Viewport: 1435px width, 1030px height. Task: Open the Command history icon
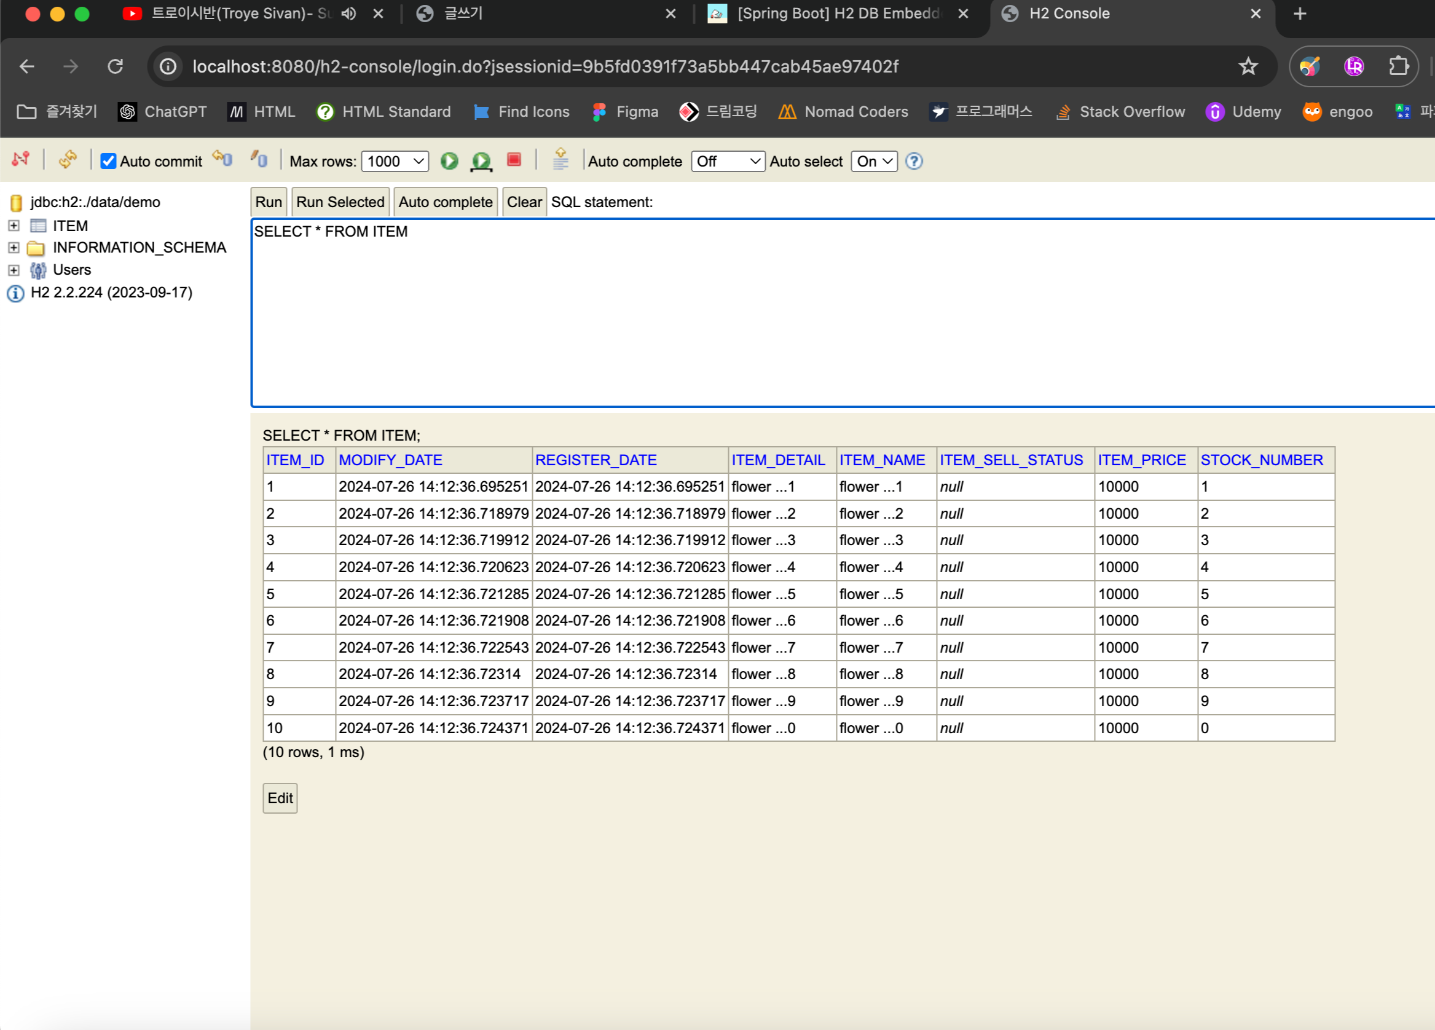[560, 159]
